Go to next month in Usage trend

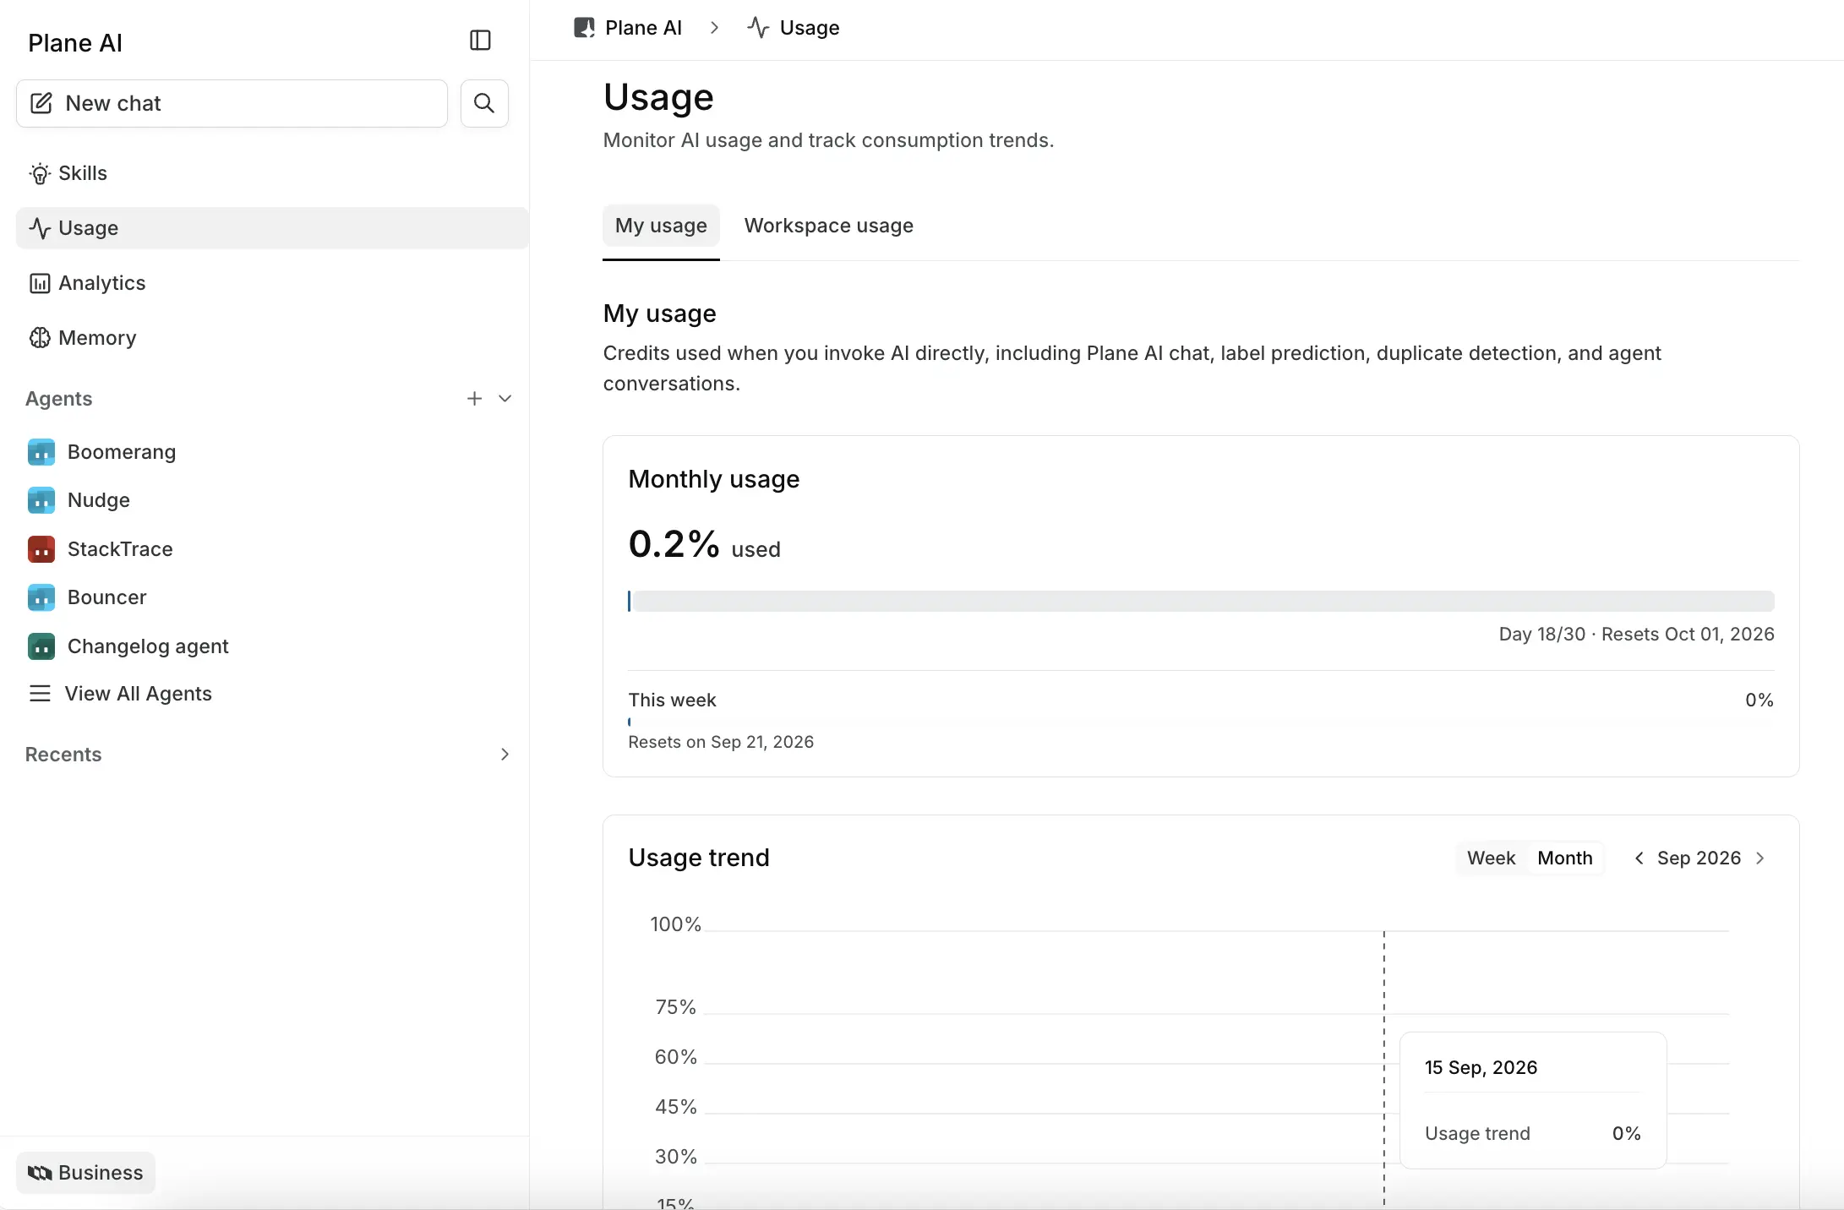click(1760, 858)
